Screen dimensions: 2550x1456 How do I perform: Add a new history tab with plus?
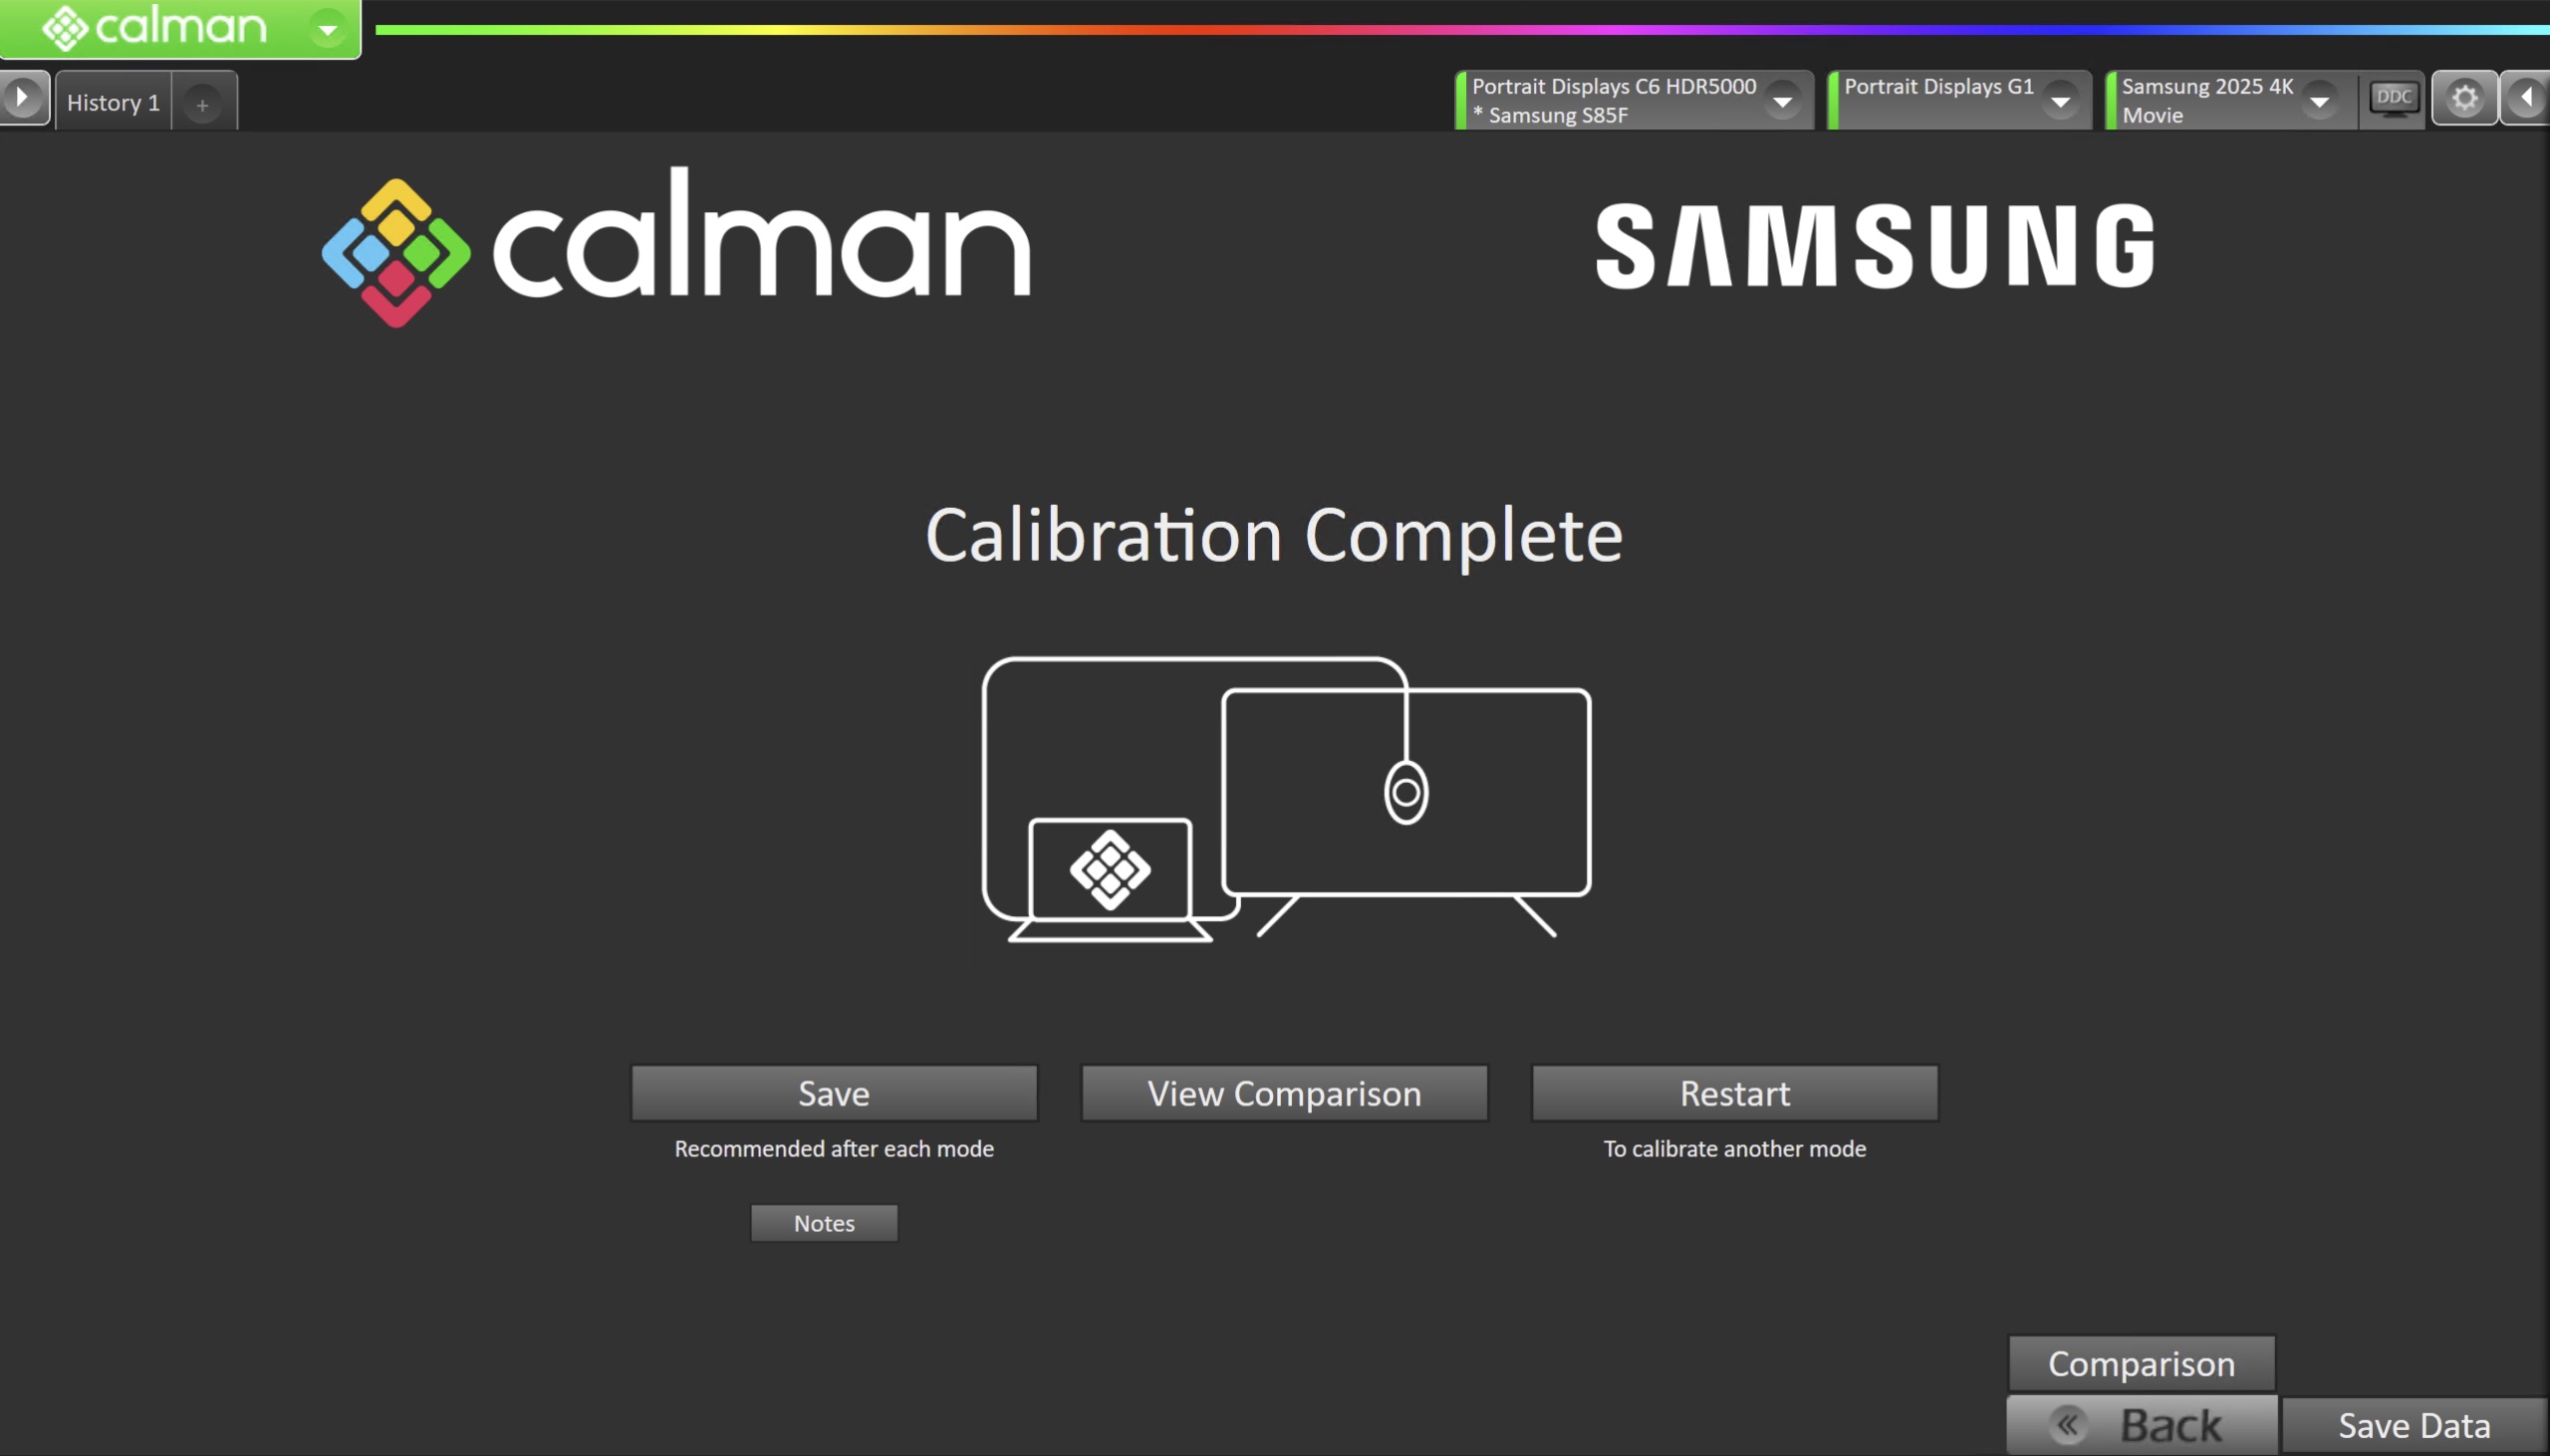202,104
